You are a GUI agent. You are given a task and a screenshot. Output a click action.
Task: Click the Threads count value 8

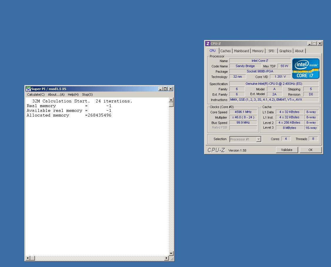pos(313,139)
